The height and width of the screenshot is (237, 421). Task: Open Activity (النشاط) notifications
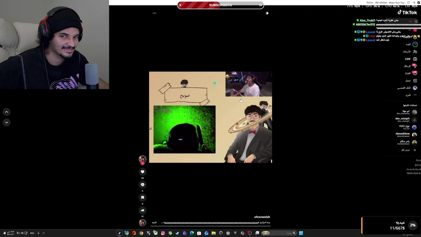411,73
